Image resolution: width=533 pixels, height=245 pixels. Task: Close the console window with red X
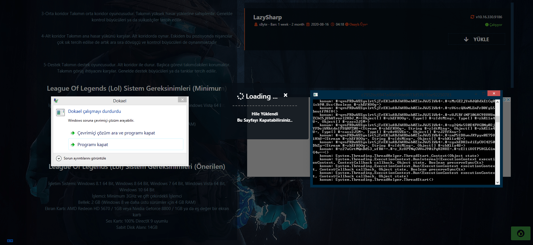click(x=494, y=94)
